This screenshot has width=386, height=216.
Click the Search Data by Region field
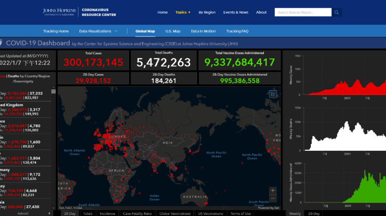click(303, 12)
